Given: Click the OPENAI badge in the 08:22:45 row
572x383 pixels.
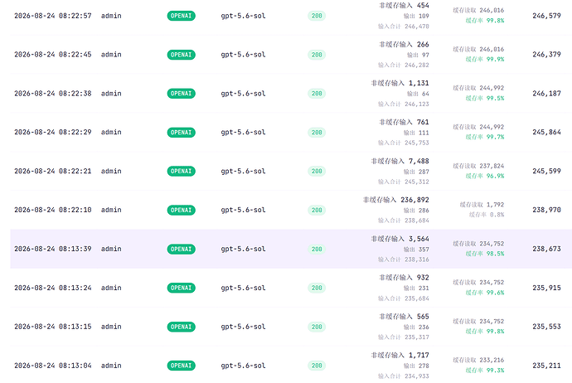Looking at the screenshot, I should tap(181, 55).
